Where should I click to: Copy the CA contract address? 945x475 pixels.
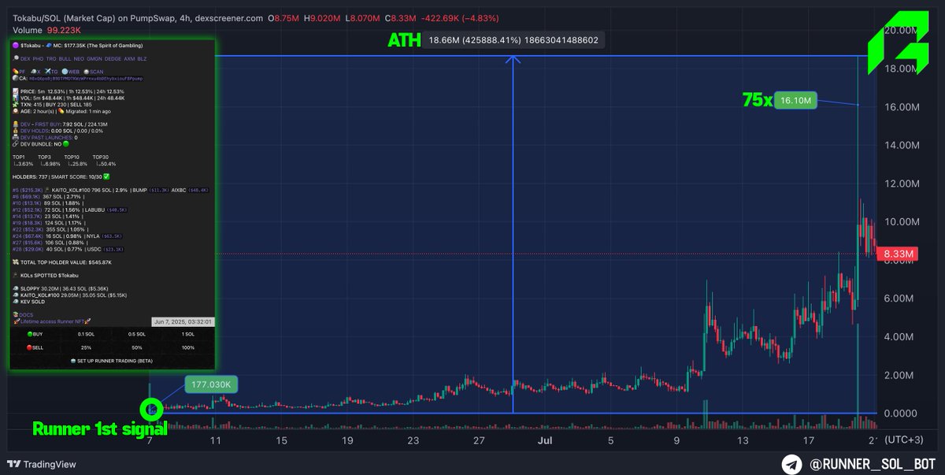pyautogui.click(x=86, y=79)
